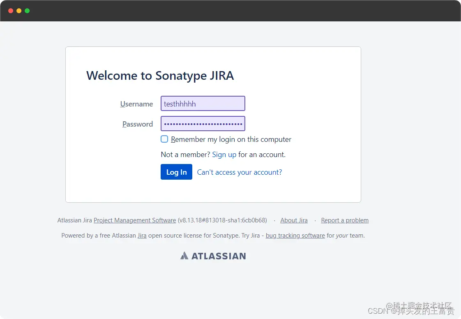Enable Remember my login checkbox
The height and width of the screenshot is (319, 461).
coord(164,139)
